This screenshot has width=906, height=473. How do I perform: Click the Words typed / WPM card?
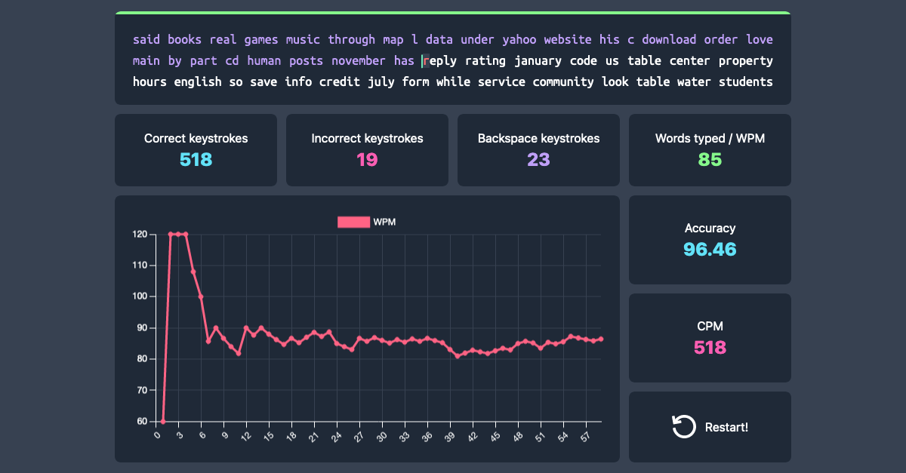[710, 150]
